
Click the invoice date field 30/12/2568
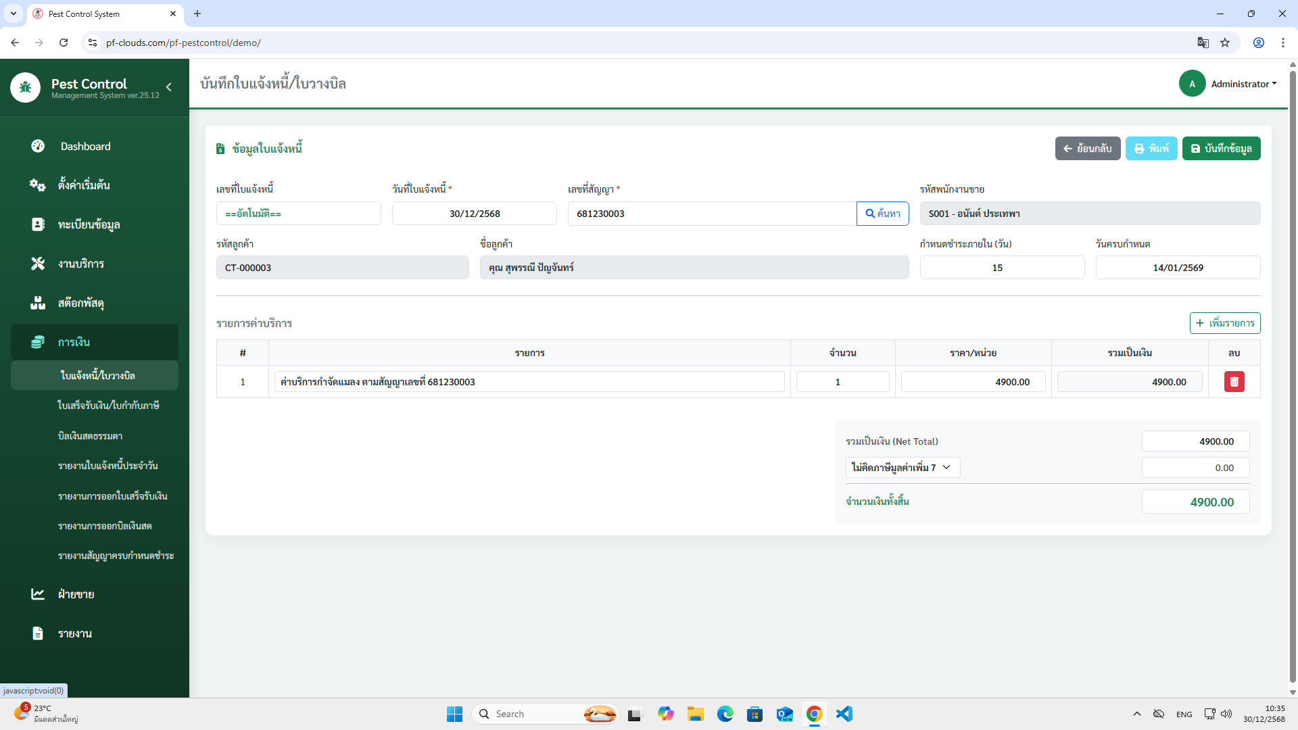(474, 214)
